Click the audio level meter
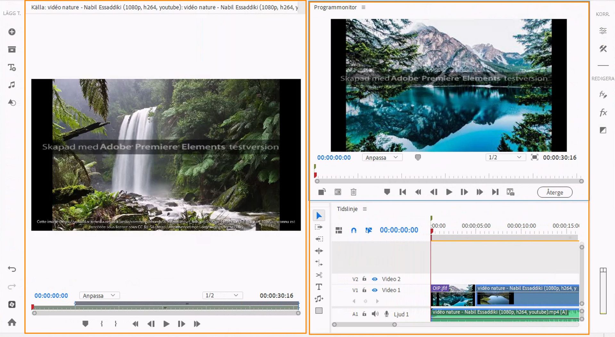Viewport: 615px width, 337px height. point(603,291)
